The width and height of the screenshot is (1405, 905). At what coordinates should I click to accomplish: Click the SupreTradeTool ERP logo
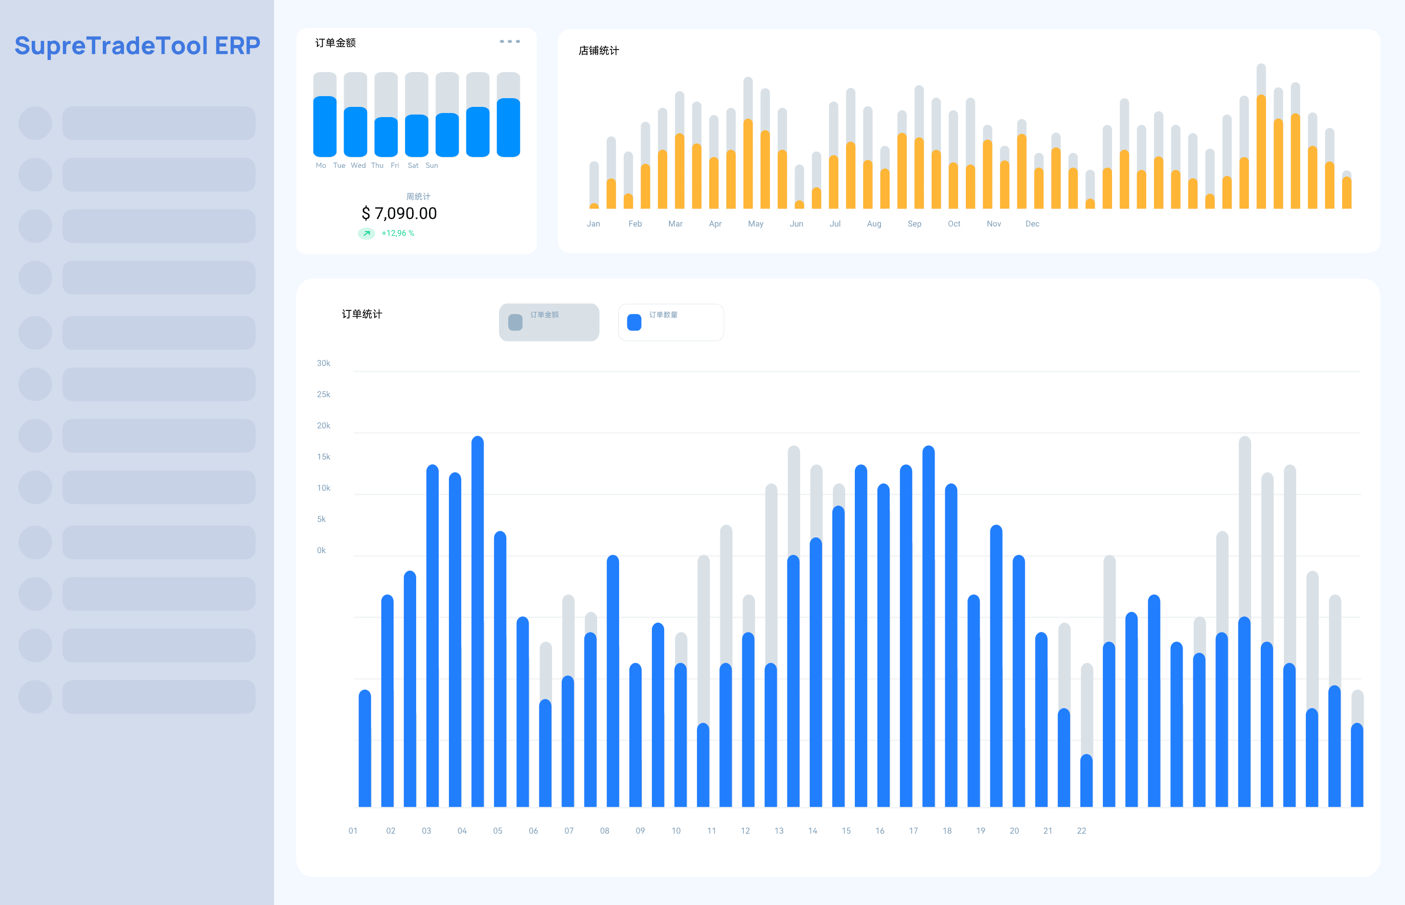click(137, 46)
